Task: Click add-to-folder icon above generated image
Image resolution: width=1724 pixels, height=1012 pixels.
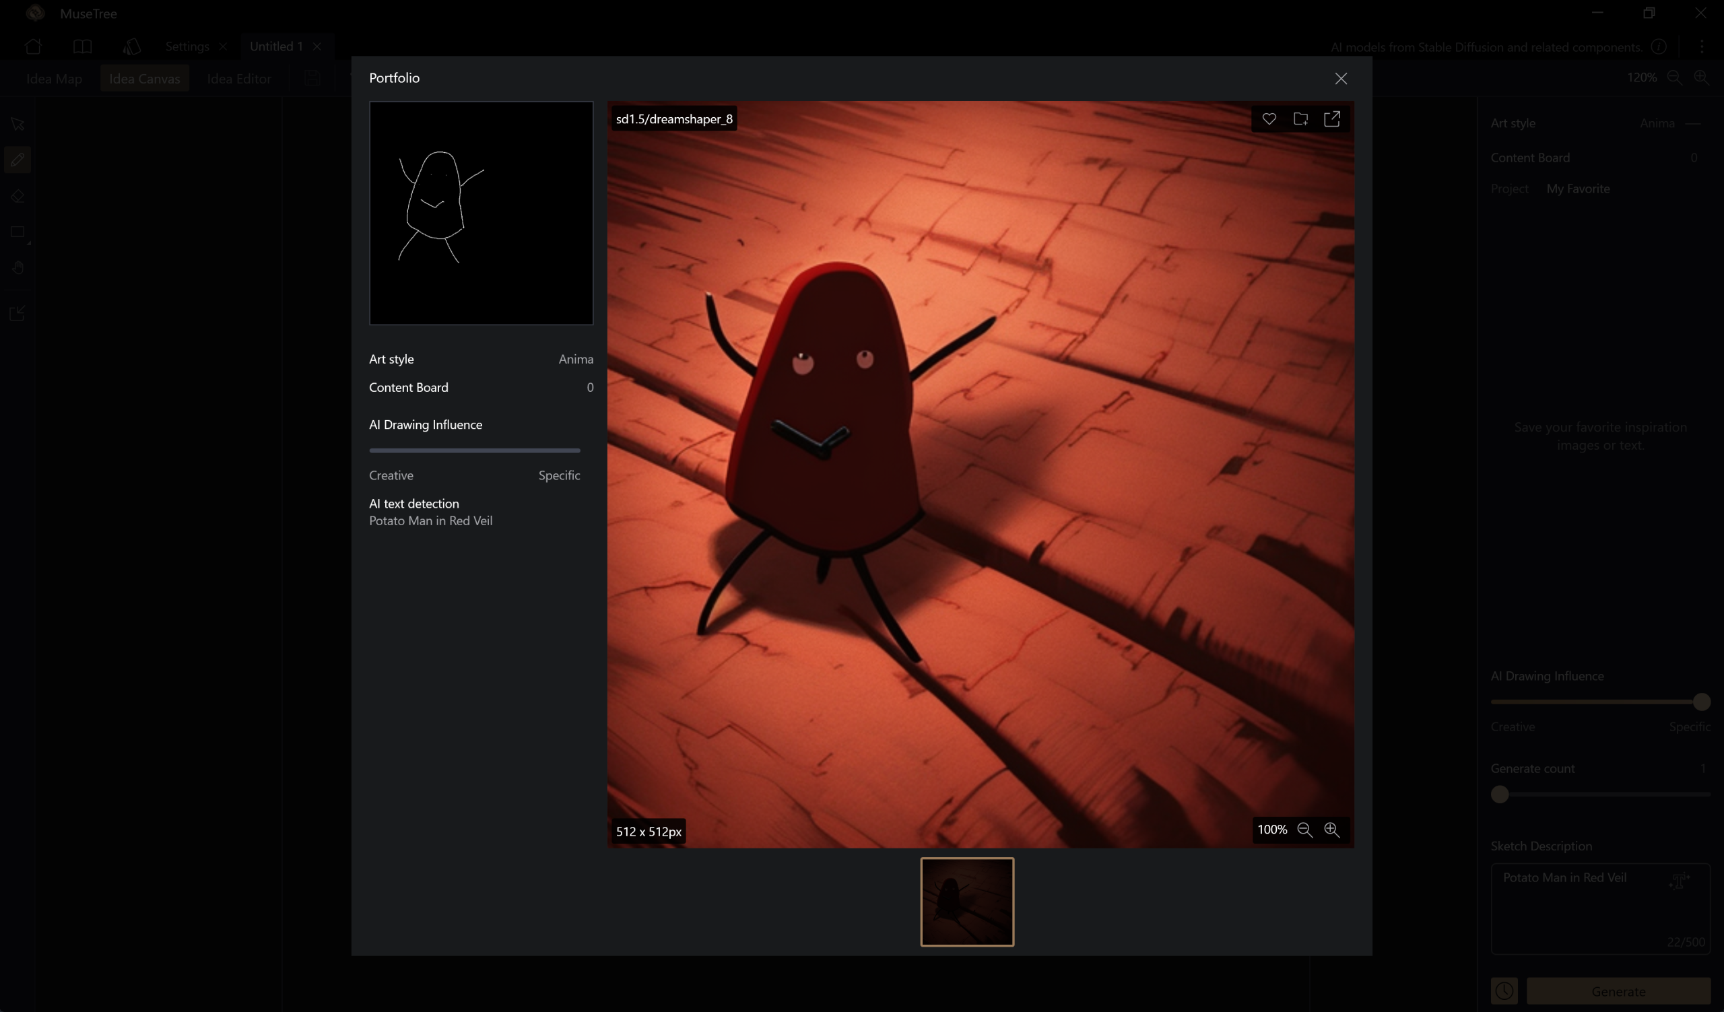Action: [x=1300, y=119]
